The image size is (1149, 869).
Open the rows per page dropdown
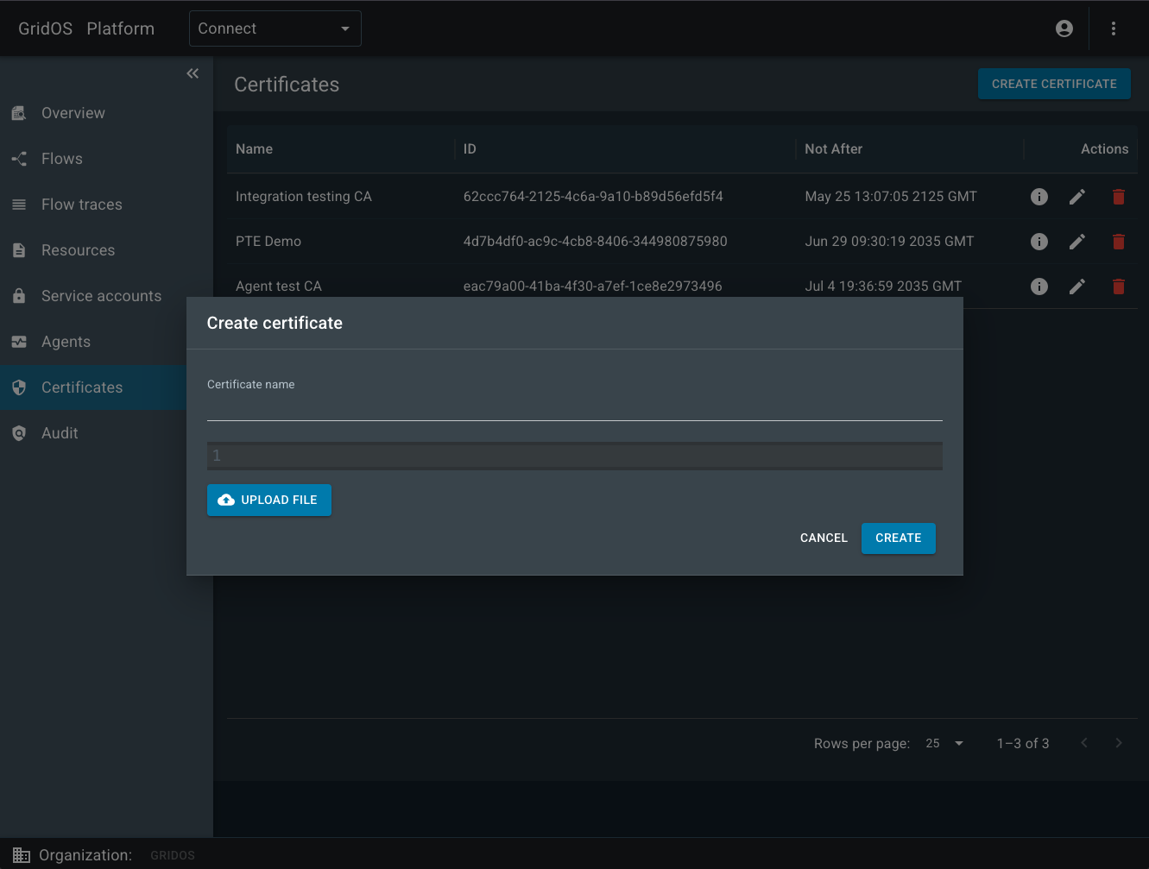click(944, 743)
